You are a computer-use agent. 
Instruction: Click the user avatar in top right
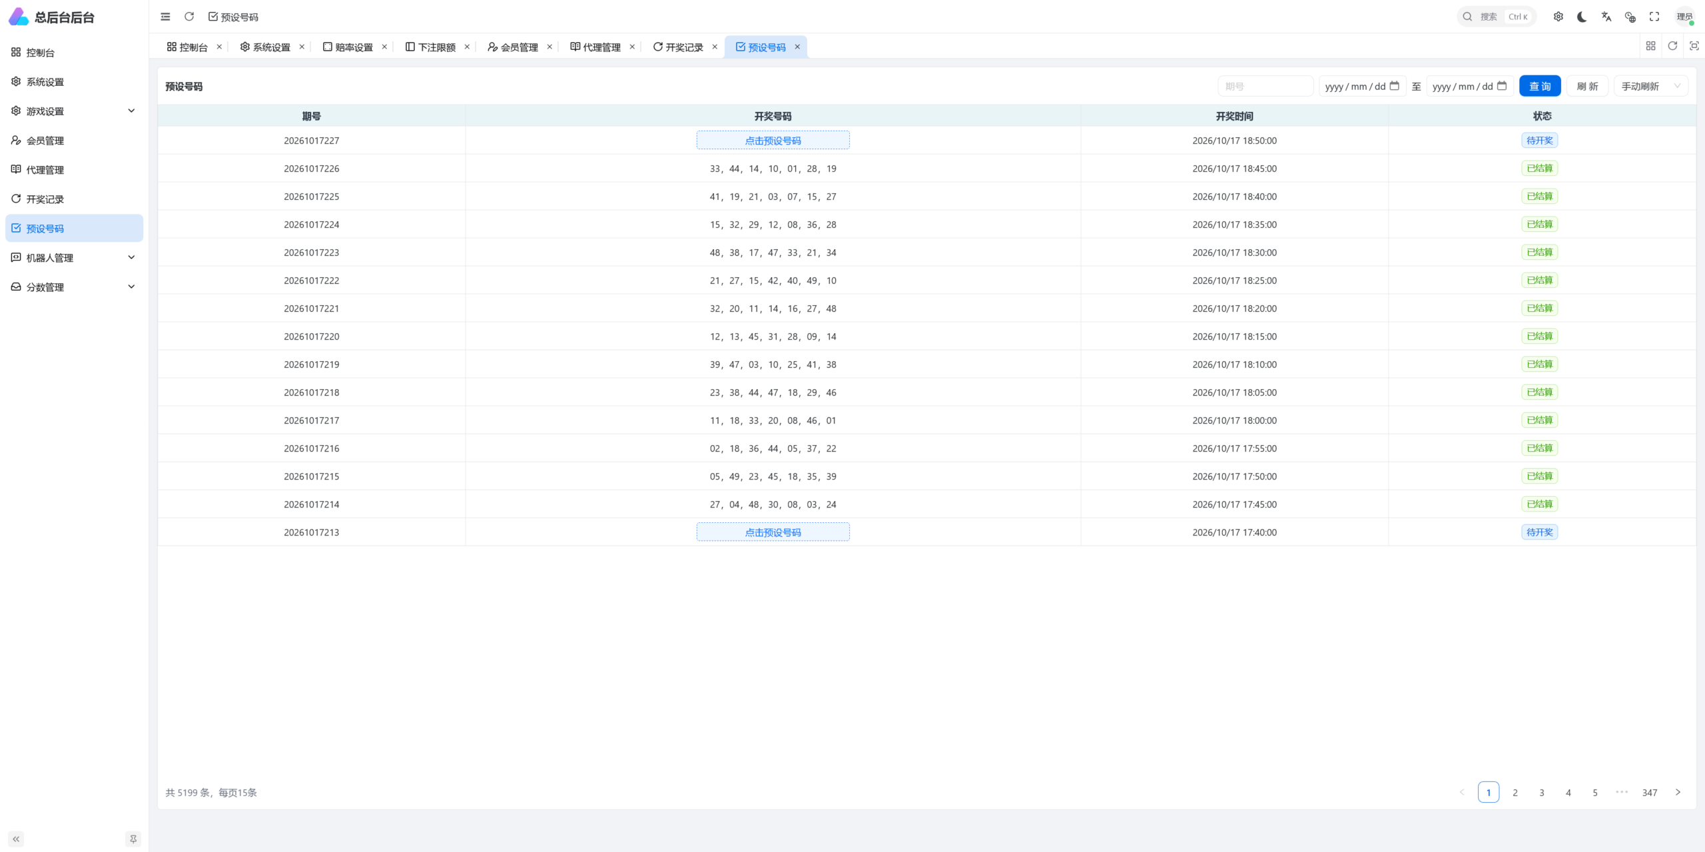tap(1685, 17)
